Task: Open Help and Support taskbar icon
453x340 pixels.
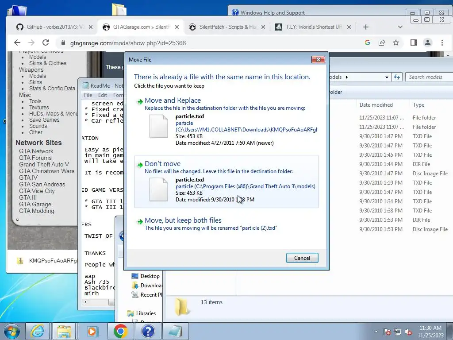Action: pyautogui.click(x=148, y=331)
